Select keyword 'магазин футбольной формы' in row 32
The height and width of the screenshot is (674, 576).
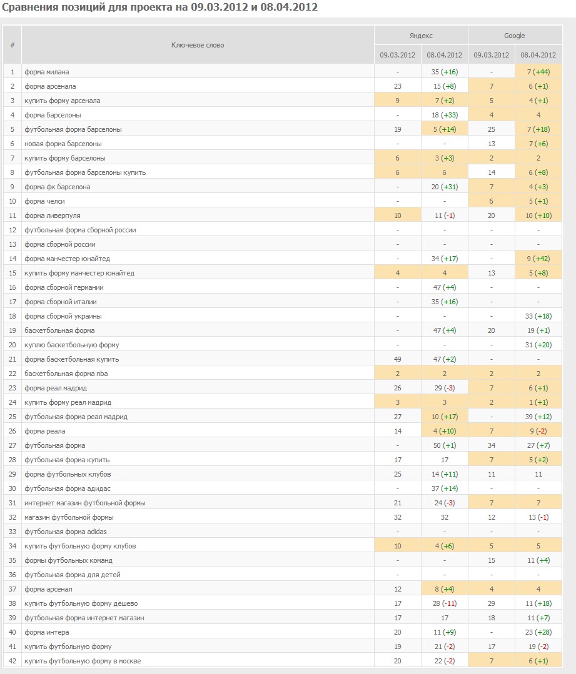pyautogui.click(x=69, y=518)
